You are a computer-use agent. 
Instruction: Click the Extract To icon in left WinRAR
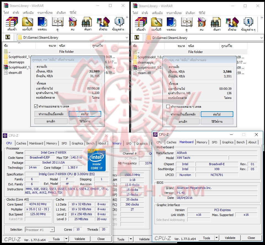click(27, 22)
